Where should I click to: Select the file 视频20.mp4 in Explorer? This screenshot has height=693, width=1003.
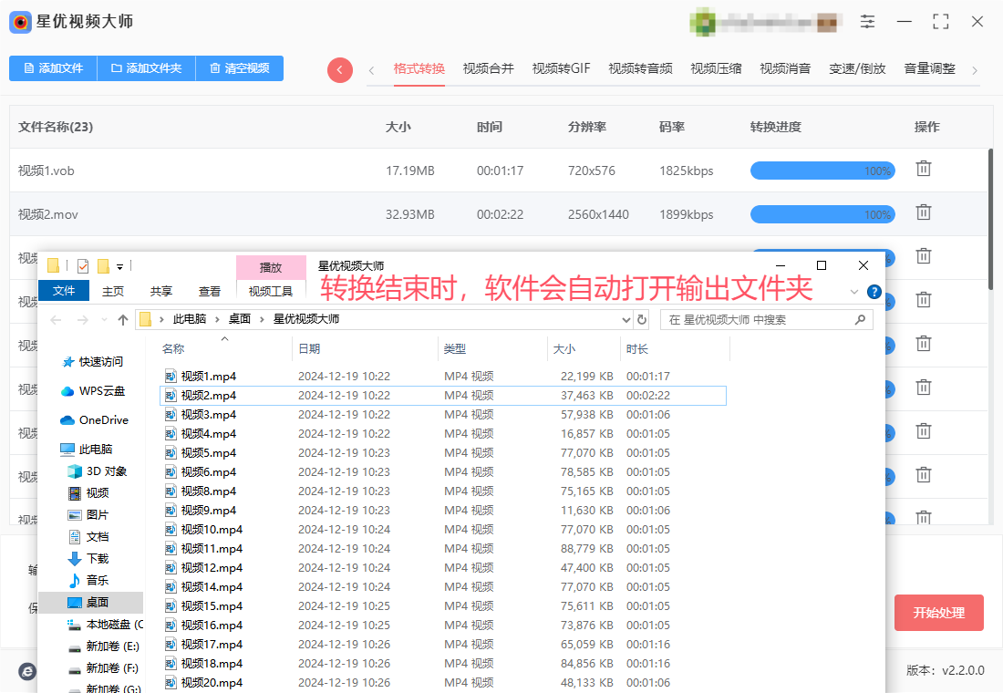(442, 683)
